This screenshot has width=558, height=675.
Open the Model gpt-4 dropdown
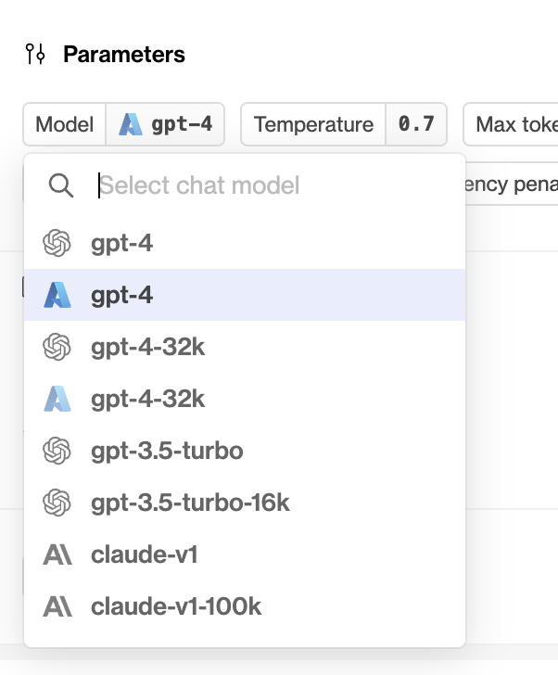coord(124,124)
